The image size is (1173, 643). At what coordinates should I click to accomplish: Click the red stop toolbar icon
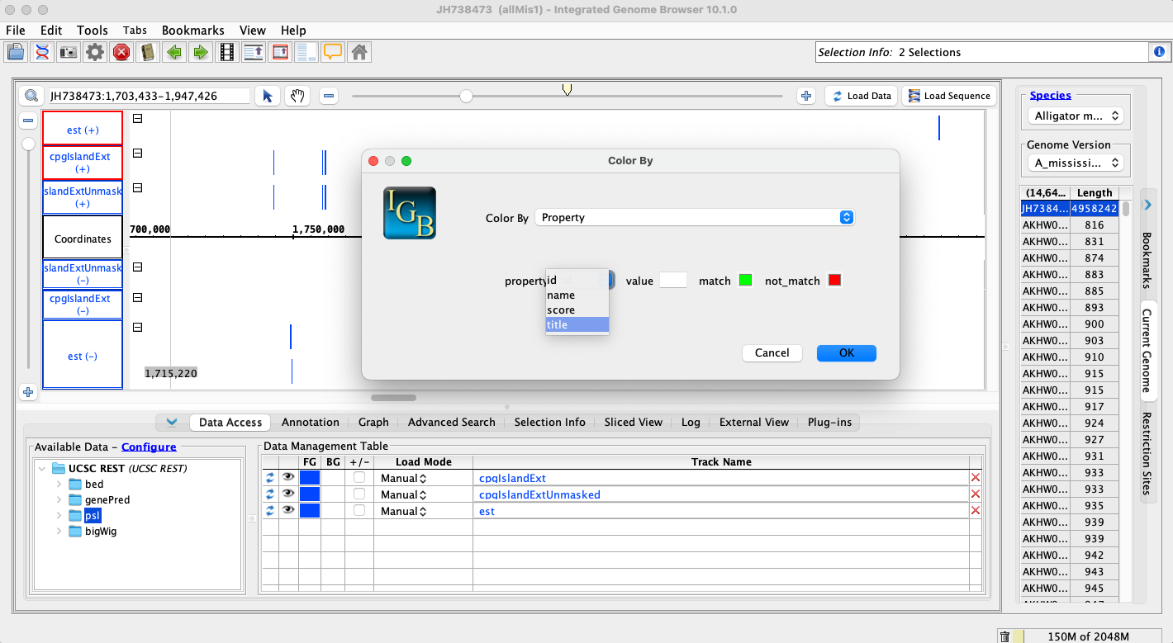click(121, 53)
